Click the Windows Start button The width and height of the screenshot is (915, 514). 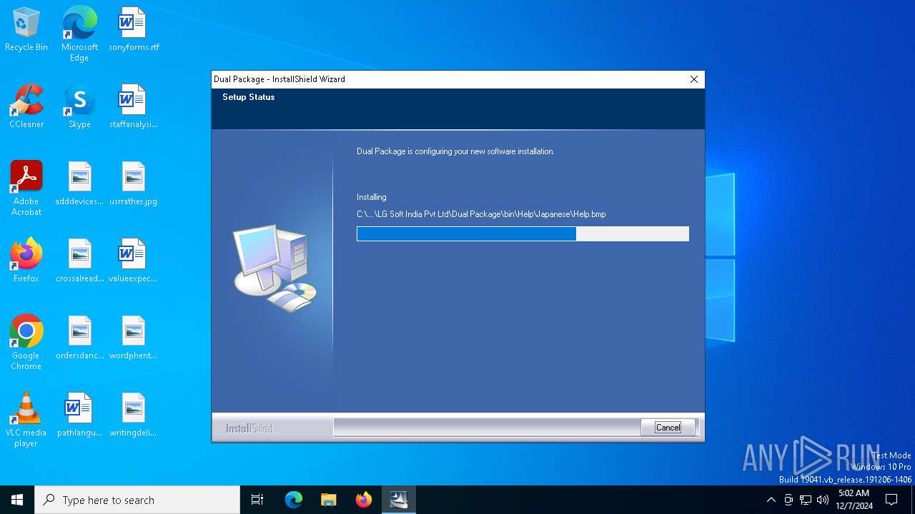(x=17, y=500)
